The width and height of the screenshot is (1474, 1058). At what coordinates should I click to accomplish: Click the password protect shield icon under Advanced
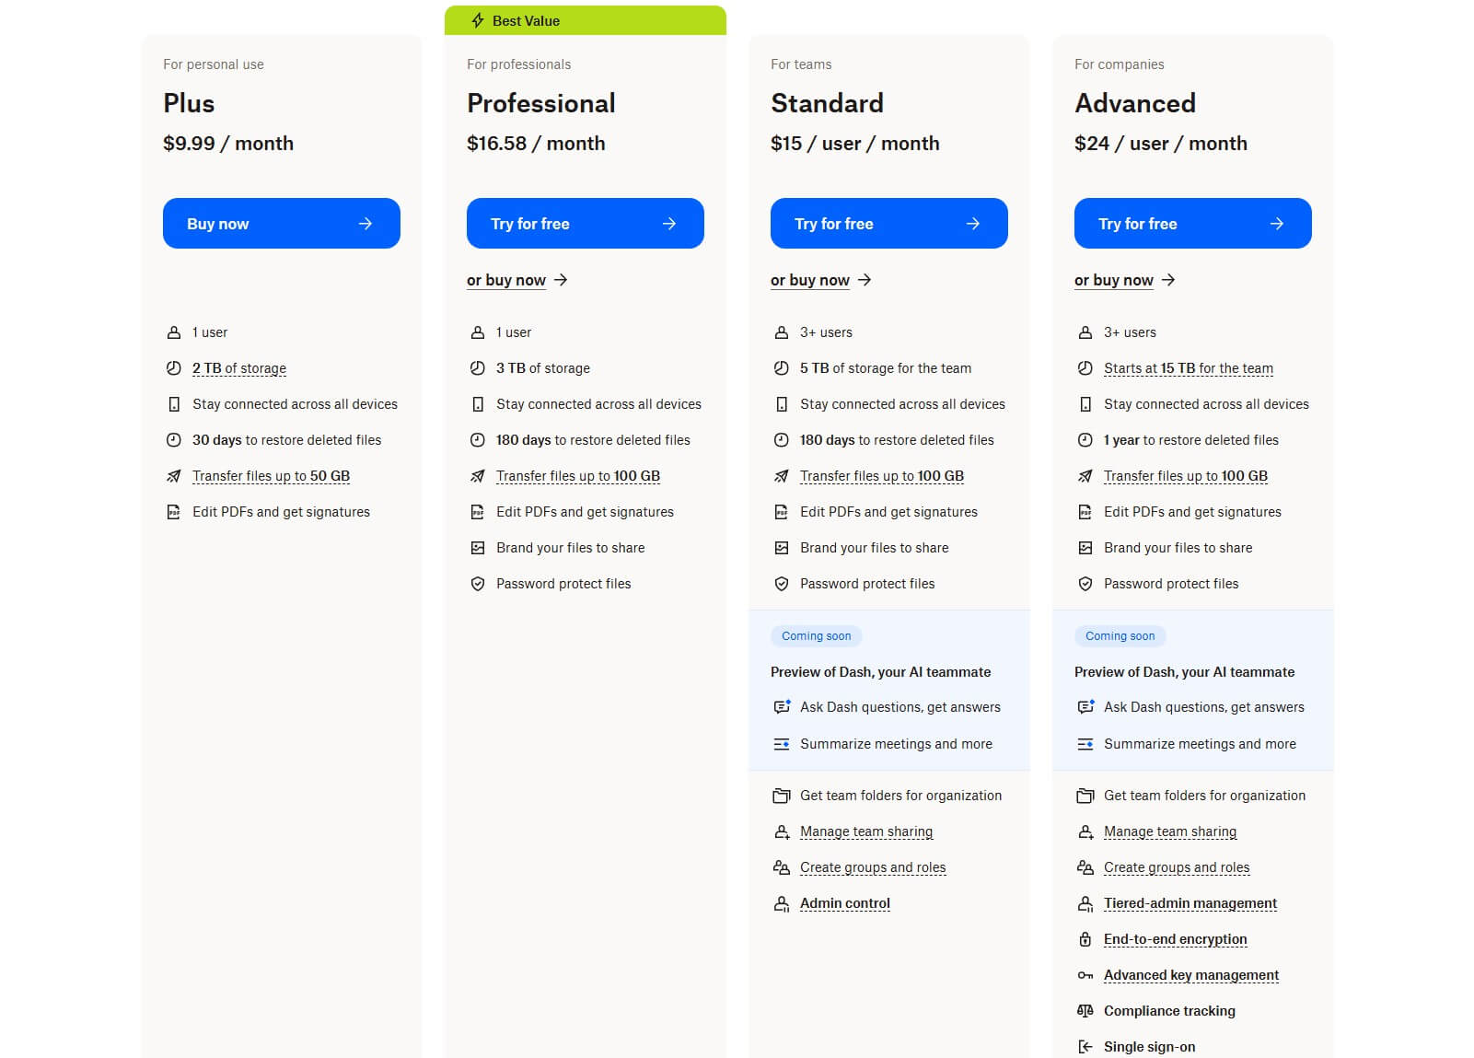pyautogui.click(x=1085, y=583)
